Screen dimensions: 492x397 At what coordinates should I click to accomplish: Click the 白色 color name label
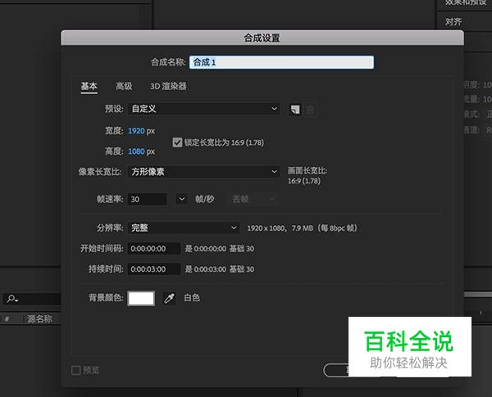point(192,298)
